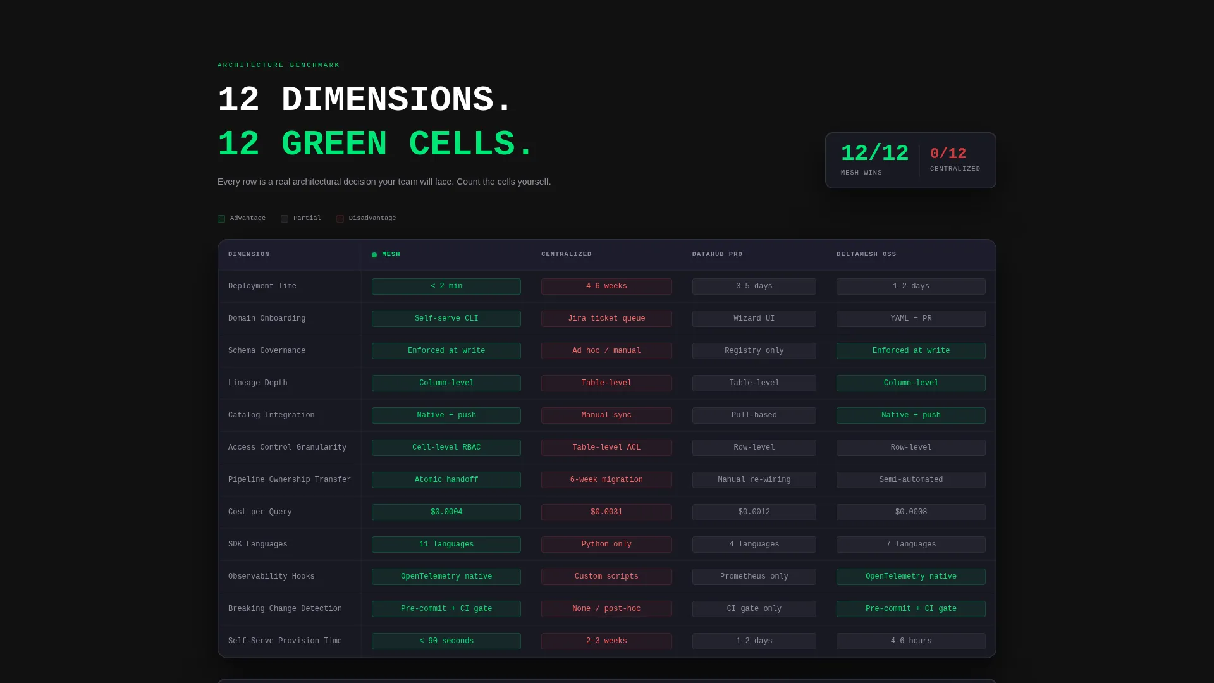The height and width of the screenshot is (683, 1214).
Task: Click the '11 languages' cell
Action: [446, 545]
